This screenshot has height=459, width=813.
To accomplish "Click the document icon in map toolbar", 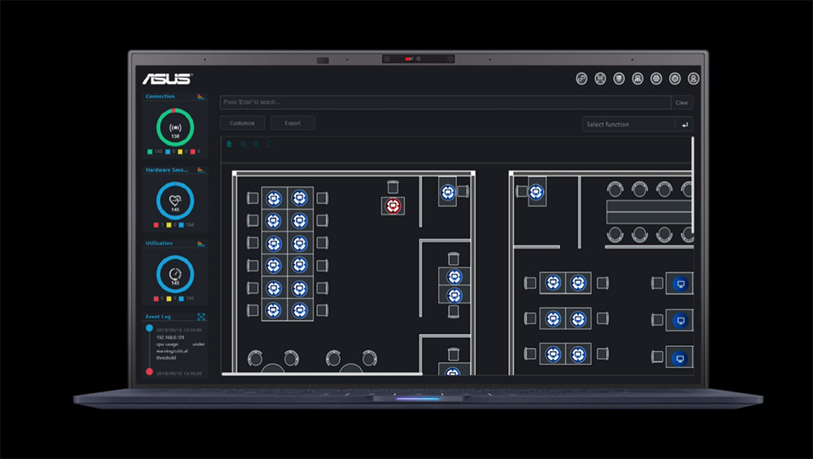I will 230,144.
